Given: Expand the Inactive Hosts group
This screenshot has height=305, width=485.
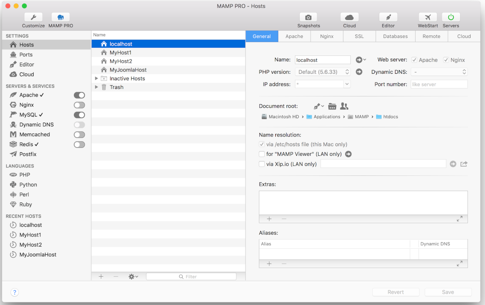Looking at the screenshot, I should [97, 79].
